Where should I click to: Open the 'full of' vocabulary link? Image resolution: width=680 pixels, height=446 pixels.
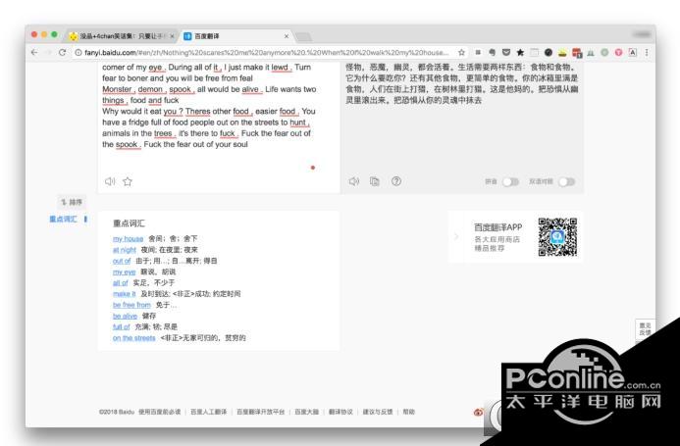tap(121, 326)
